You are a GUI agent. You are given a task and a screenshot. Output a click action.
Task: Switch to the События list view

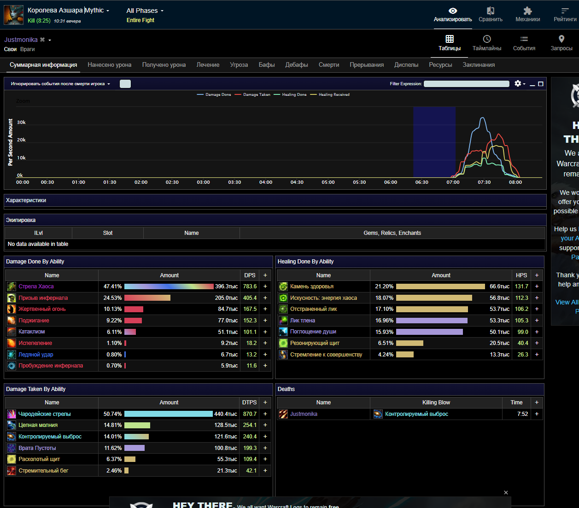[524, 43]
